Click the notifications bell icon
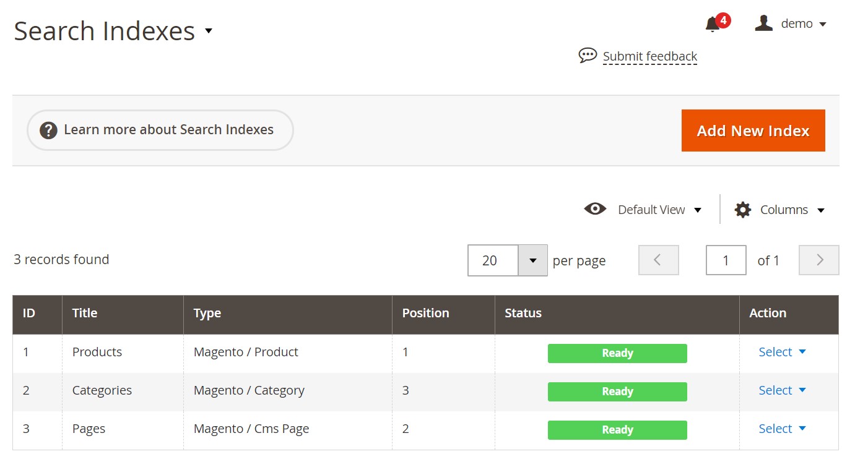The height and width of the screenshot is (454, 842). click(713, 25)
